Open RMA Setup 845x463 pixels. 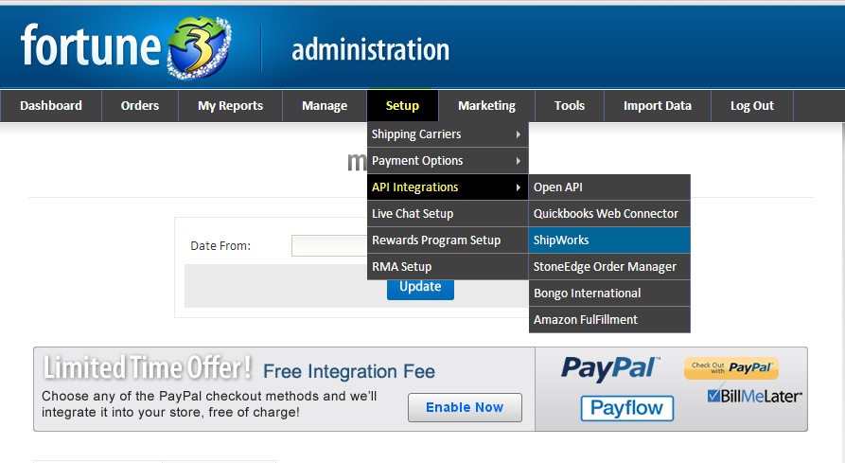point(448,266)
